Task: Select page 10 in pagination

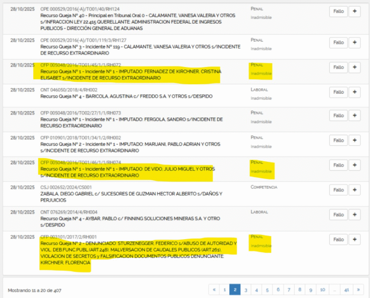Action: pos(322,290)
